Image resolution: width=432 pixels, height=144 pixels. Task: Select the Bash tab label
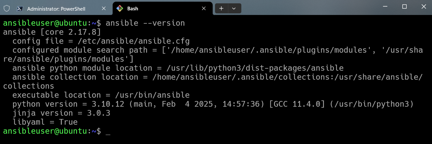point(133,9)
